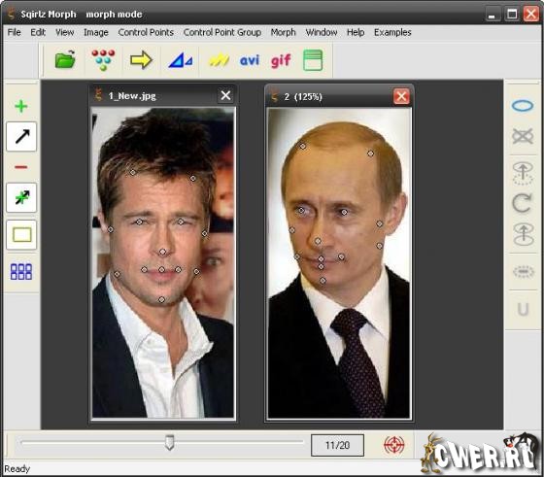Screen dimensions: 544x477
Task: Open the Morph menu
Action: tap(283, 32)
